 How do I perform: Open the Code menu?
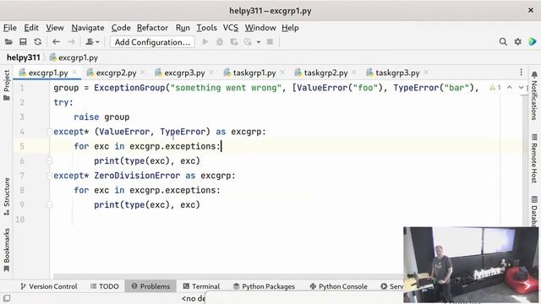121,28
